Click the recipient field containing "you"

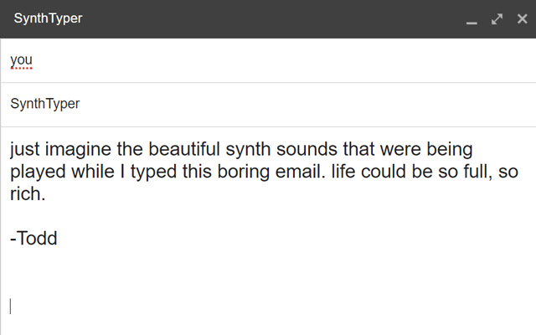point(22,60)
